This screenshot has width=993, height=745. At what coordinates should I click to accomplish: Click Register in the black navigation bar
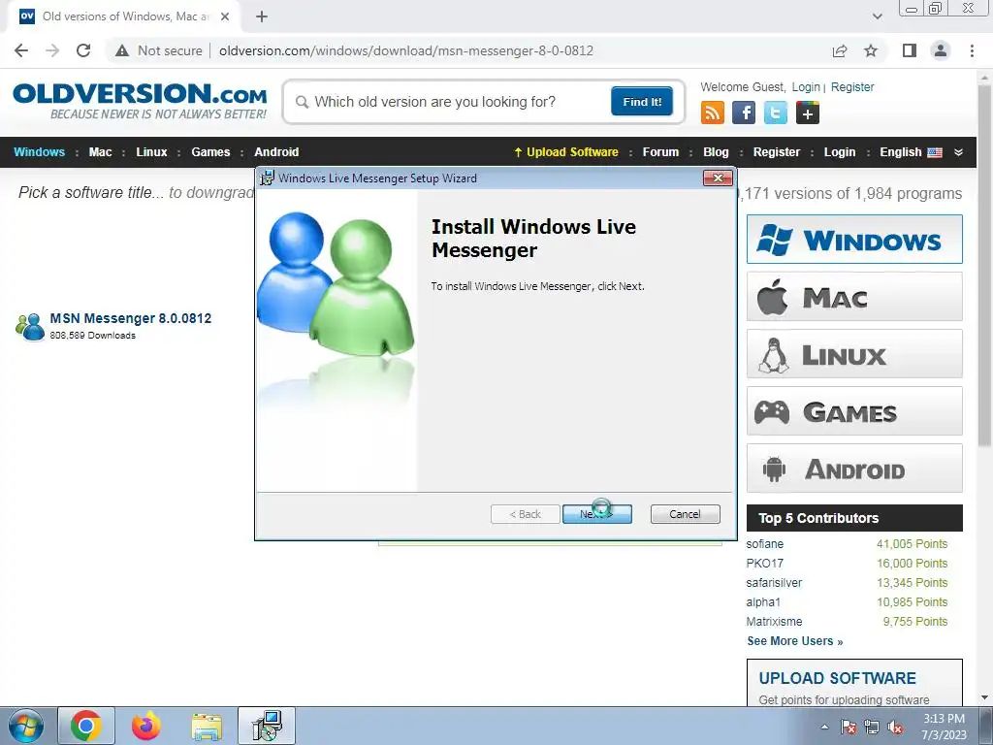pyautogui.click(x=777, y=152)
